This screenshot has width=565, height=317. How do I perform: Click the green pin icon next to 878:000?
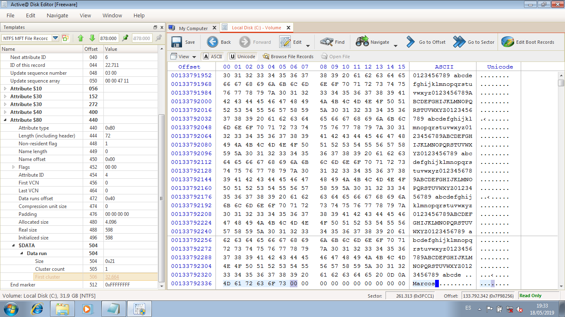tap(125, 38)
